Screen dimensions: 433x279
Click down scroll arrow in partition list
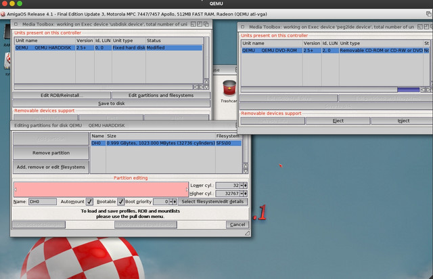(x=246, y=171)
